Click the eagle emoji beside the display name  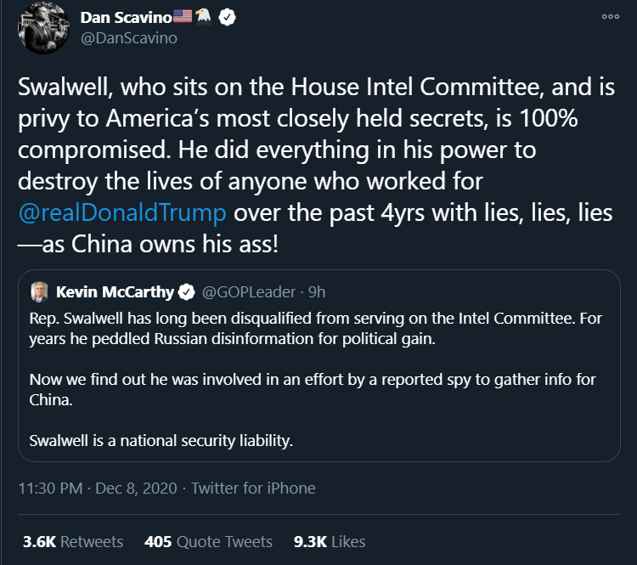(x=204, y=18)
